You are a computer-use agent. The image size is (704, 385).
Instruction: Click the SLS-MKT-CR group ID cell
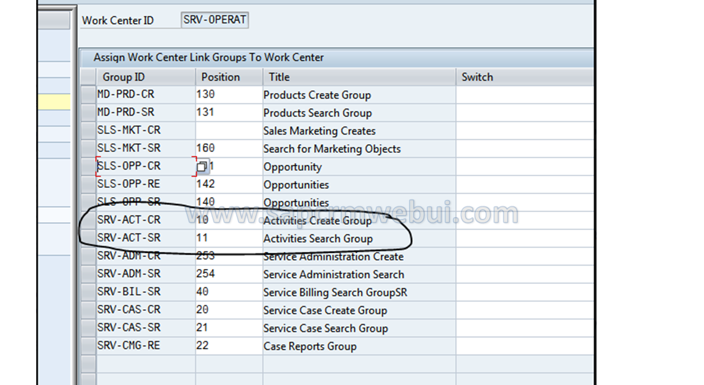pyautogui.click(x=146, y=130)
